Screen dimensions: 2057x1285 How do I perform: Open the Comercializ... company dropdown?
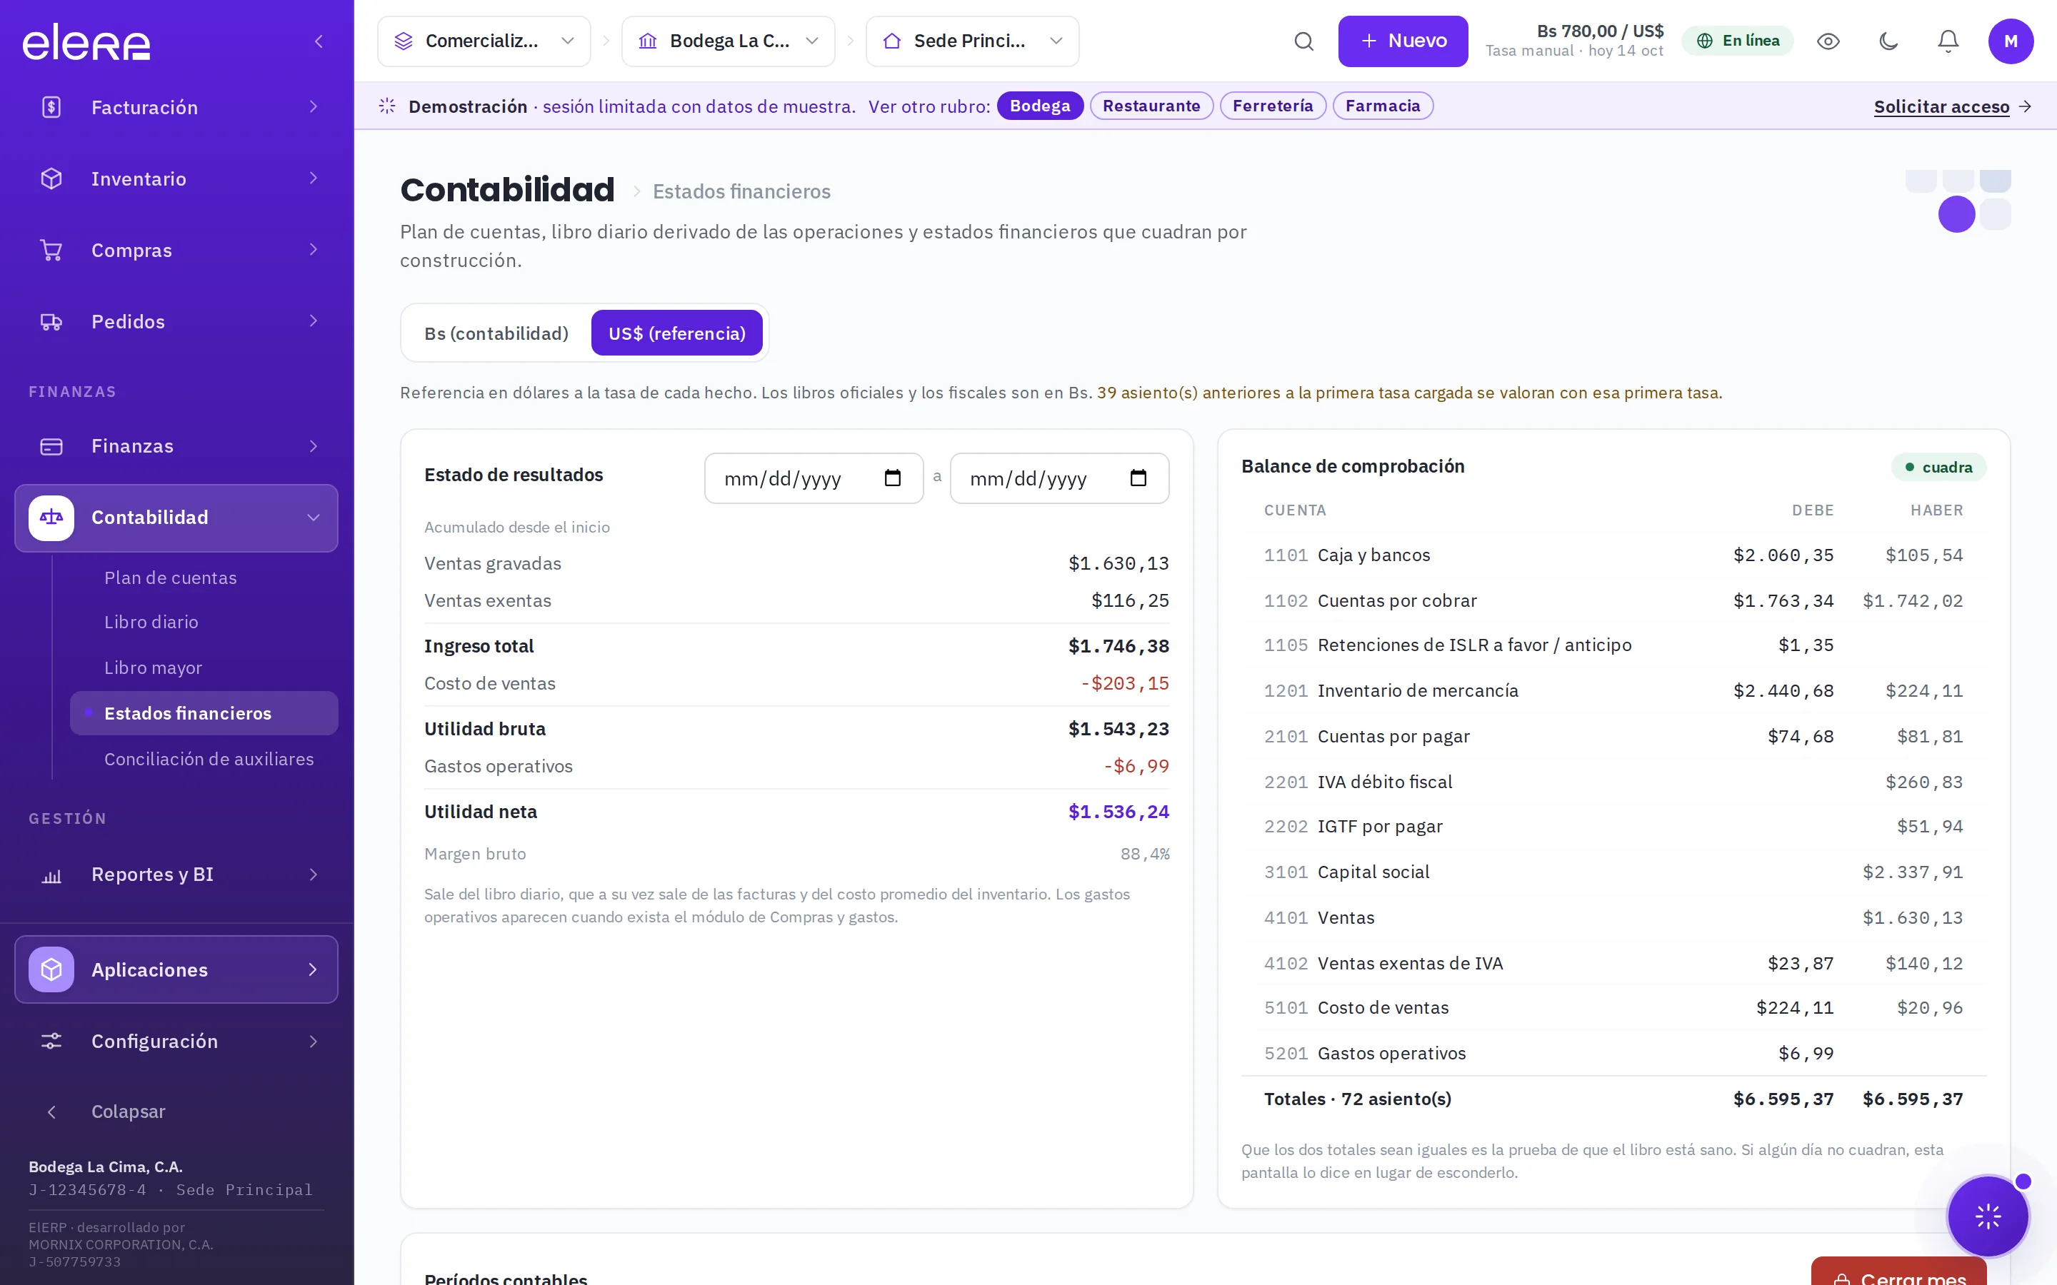click(484, 41)
